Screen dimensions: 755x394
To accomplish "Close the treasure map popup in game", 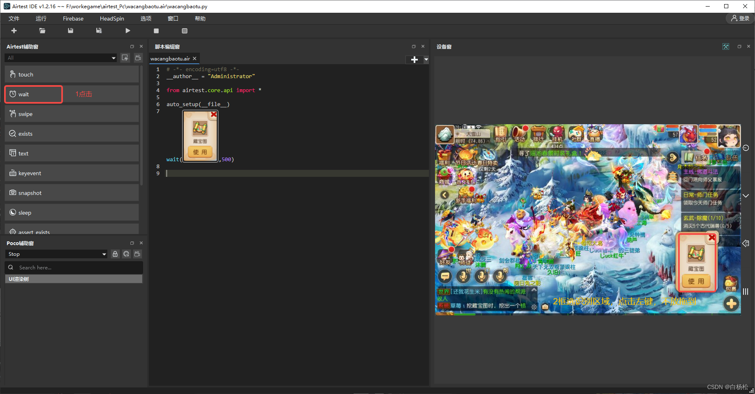I will [712, 238].
